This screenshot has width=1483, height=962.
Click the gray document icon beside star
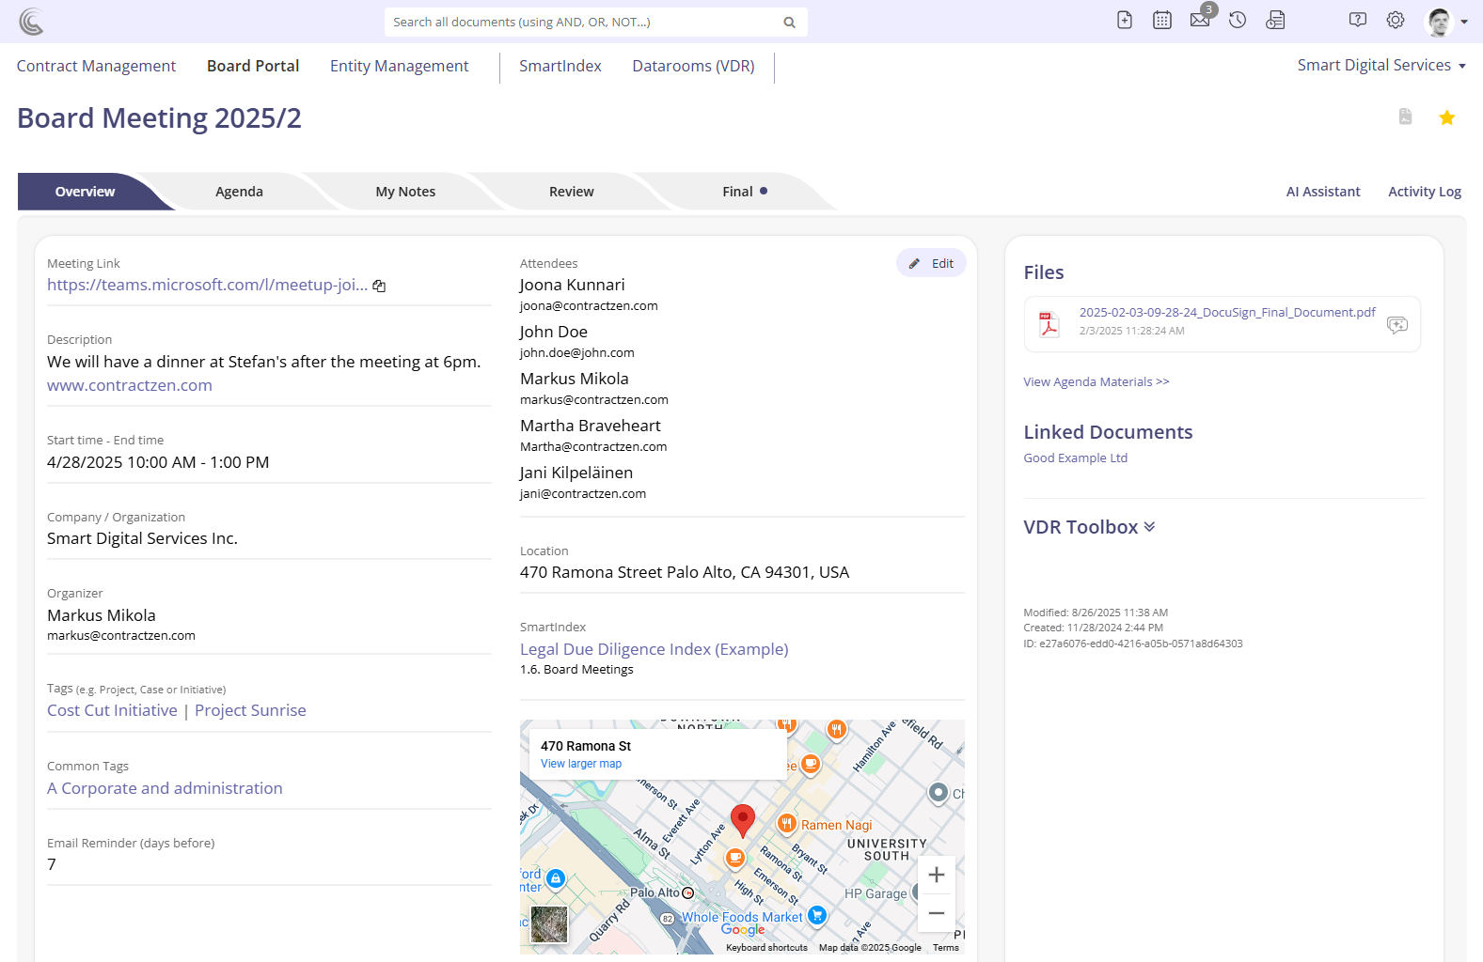point(1405,116)
